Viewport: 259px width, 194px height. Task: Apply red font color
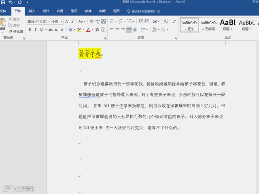coord(88,29)
